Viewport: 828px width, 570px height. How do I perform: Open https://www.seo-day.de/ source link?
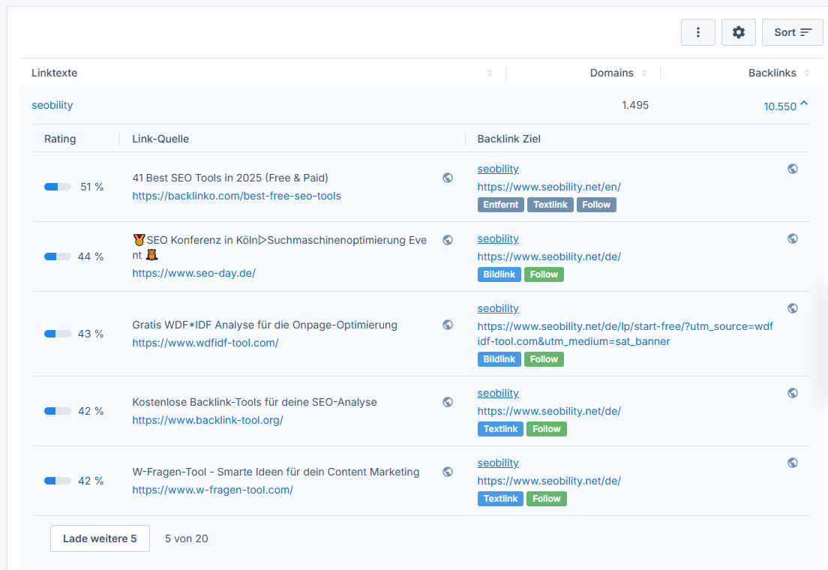tap(193, 273)
